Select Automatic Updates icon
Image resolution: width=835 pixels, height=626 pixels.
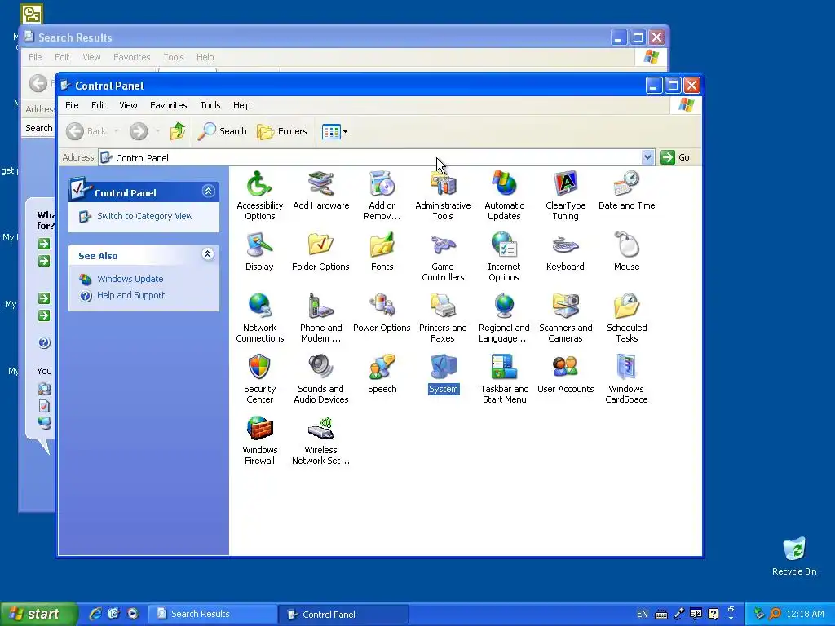click(x=504, y=184)
